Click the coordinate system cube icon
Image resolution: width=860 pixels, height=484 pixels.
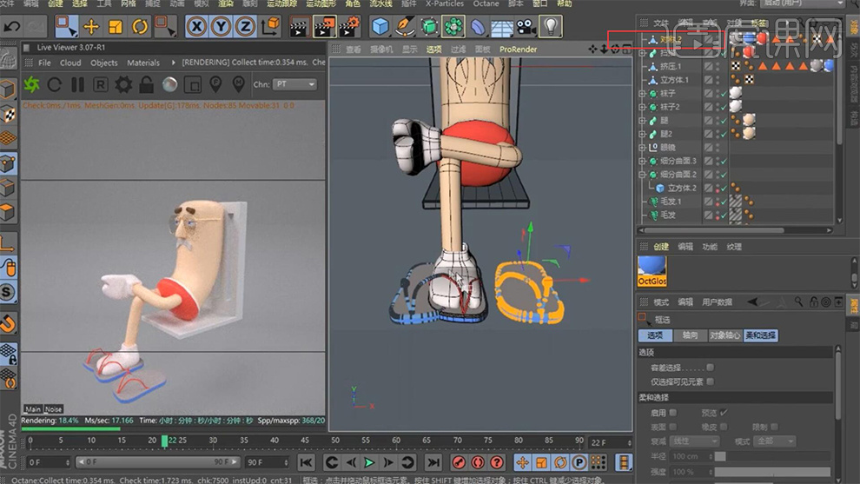[x=270, y=26]
